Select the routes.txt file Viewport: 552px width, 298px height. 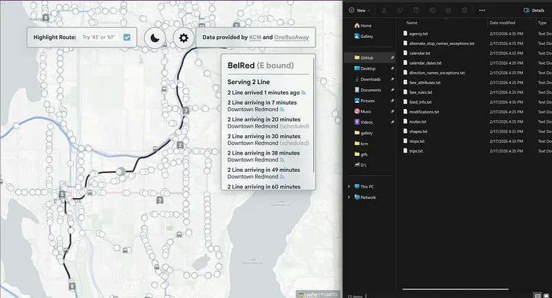pos(419,121)
